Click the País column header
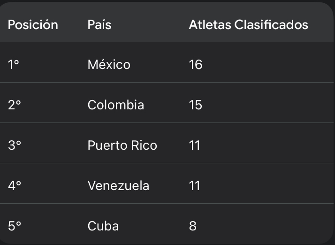This screenshot has height=245, width=335. pyautogui.click(x=99, y=24)
